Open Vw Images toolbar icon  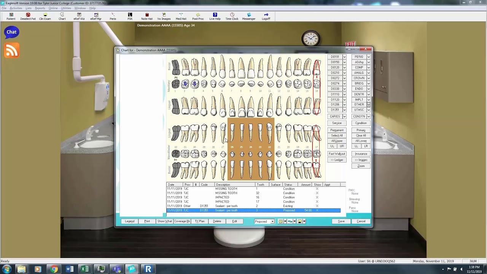pyautogui.click(x=164, y=16)
